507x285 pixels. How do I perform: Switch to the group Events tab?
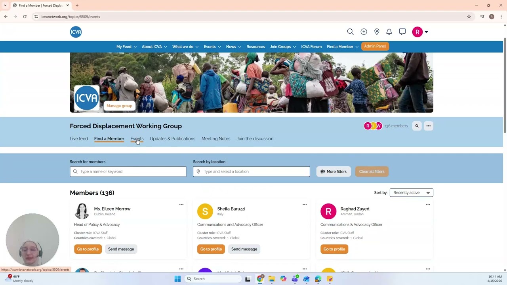coord(137,139)
